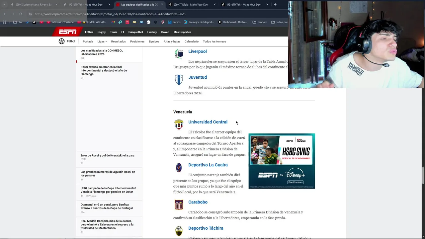The height and width of the screenshot is (239, 425).
Task: Open the tab search chevron
Action: (x=4, y=5)
